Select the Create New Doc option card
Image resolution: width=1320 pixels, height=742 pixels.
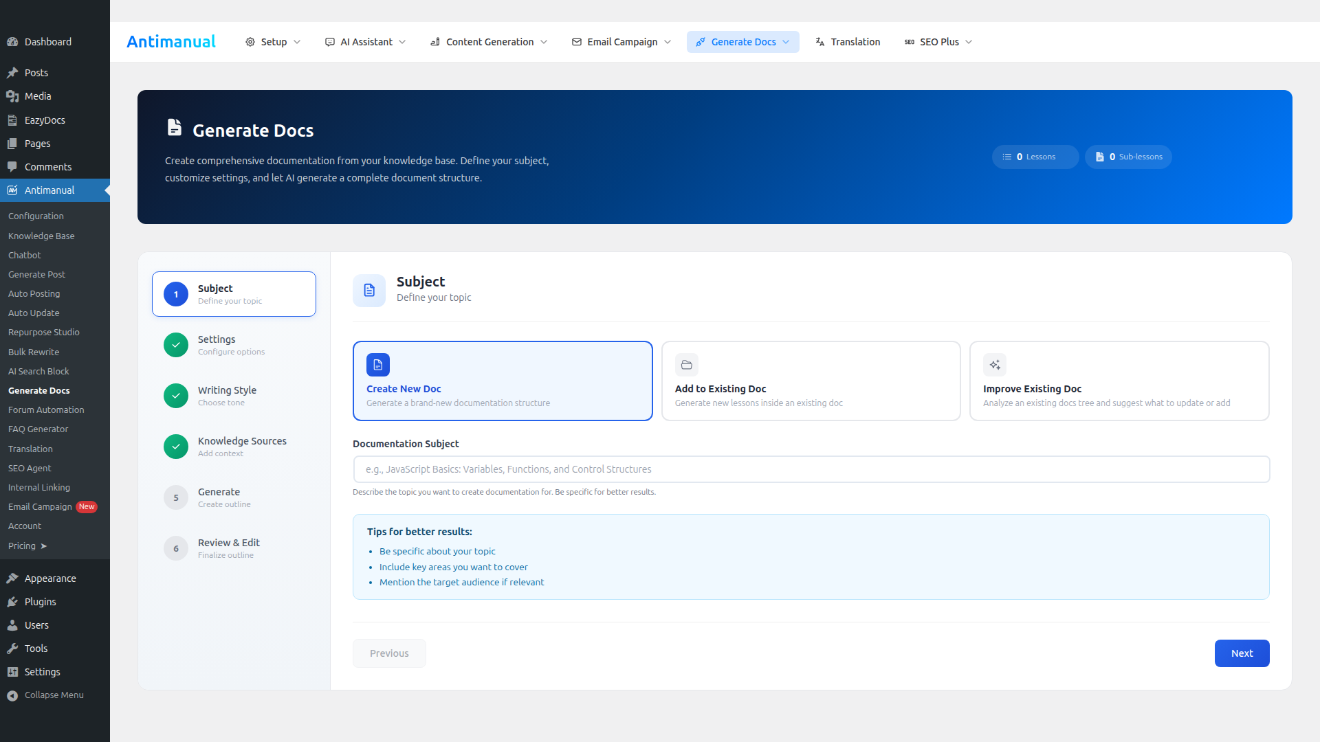click(x=502, y=381)
